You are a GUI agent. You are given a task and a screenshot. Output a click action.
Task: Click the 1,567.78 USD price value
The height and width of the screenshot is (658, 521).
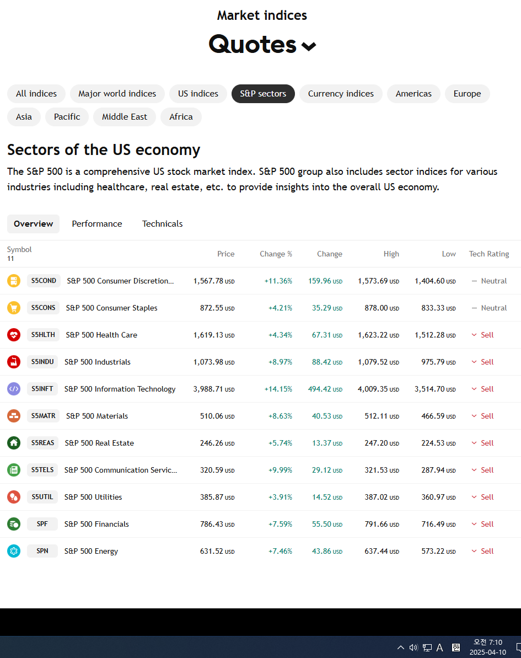(214, 281)
